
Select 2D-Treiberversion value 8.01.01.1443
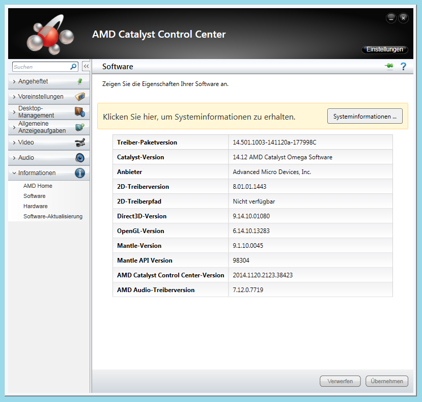pyautogui.click(x=249, y=187)
